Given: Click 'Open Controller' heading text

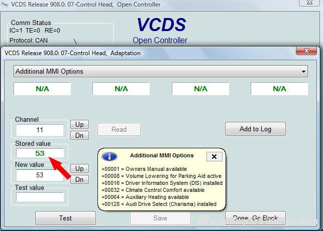Looking at the screenshot, I should pos(160,40).
